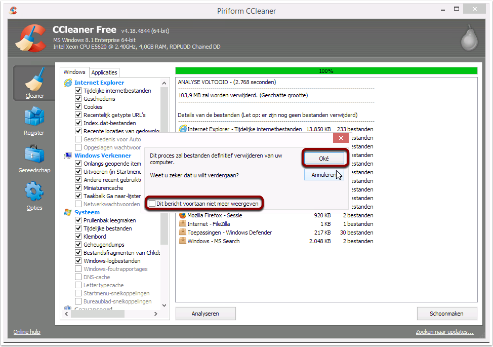Uncheck the Klembord checkbox

(78, 236)
